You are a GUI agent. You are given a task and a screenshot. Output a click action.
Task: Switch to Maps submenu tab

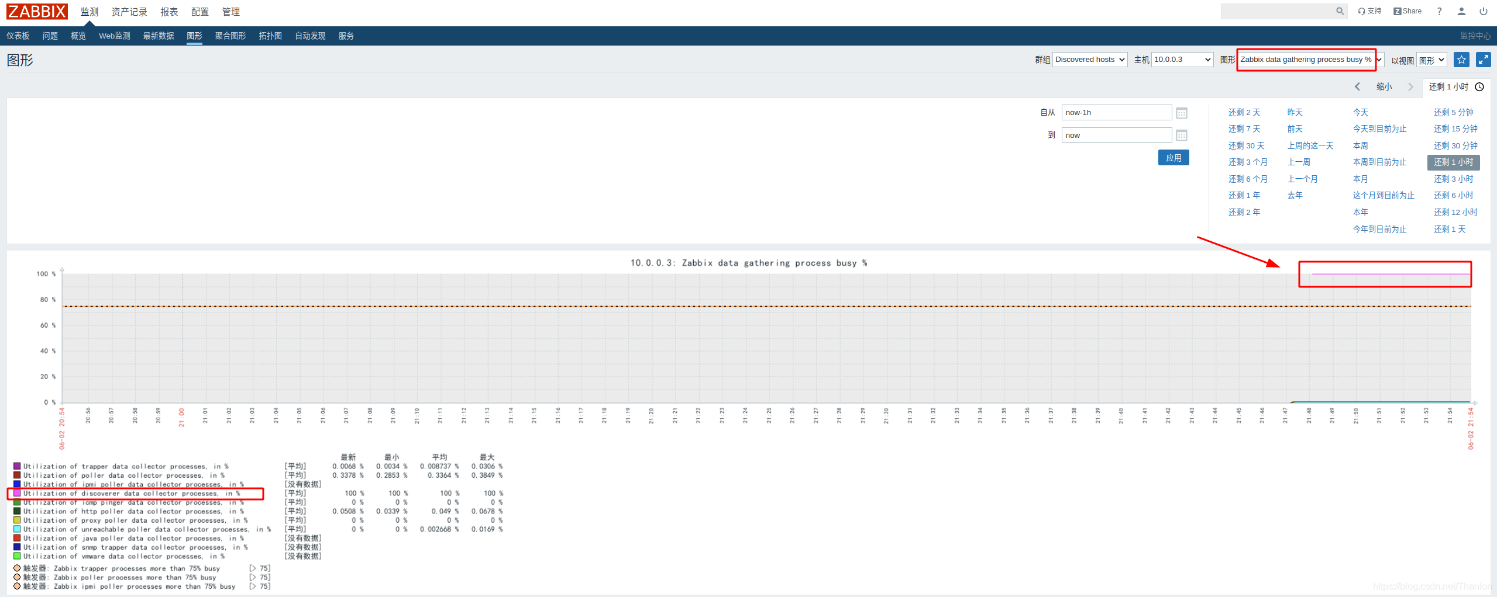tap(270, 36)
